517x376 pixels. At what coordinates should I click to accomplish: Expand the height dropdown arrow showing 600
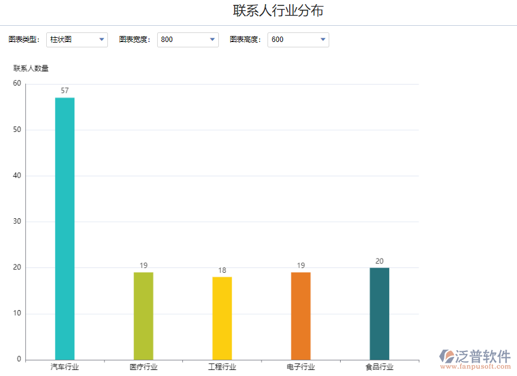pyautogui.click(x=323, y=40)
